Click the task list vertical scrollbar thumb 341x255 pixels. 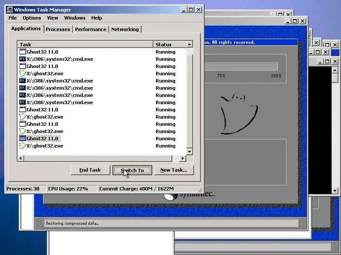[x=189, y=101]
